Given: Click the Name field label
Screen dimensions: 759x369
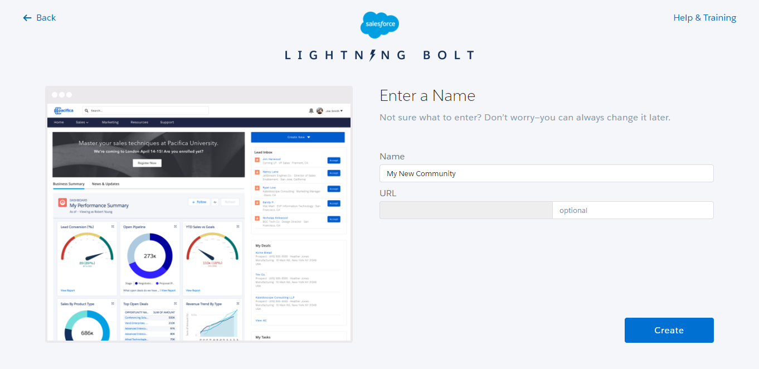Looking at the screenshot, I should (x=392, y=157).
